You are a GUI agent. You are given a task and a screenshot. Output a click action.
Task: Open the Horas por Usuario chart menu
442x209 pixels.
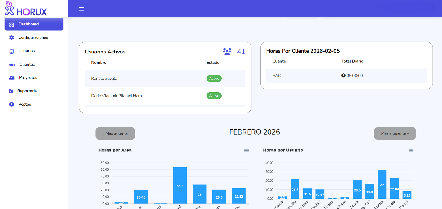[x=411, y=151]
